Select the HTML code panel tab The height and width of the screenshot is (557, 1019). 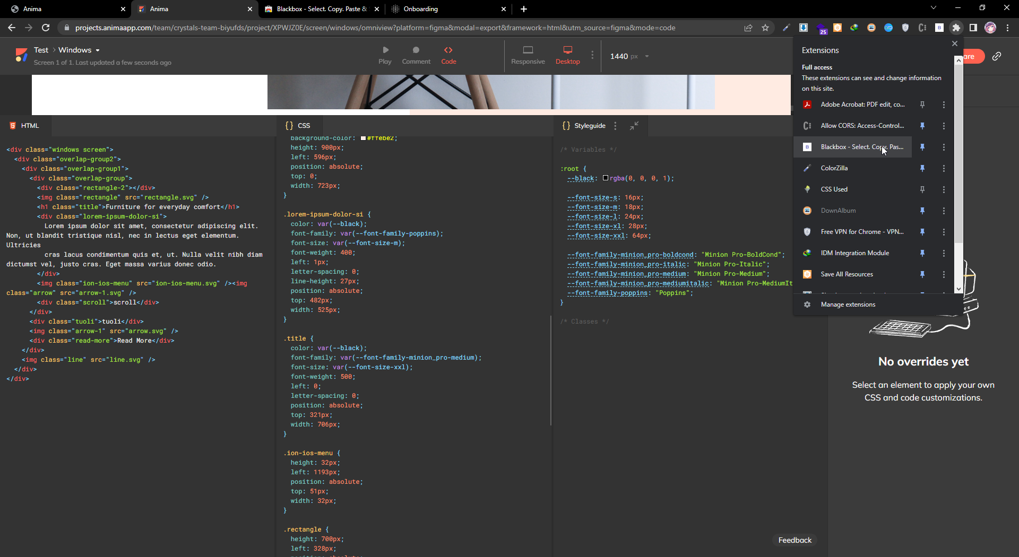click(x=25, y=126)
